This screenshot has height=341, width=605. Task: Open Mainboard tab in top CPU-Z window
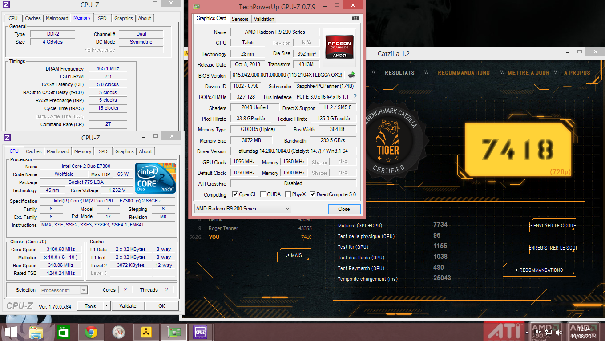click(x=57, y=18)
